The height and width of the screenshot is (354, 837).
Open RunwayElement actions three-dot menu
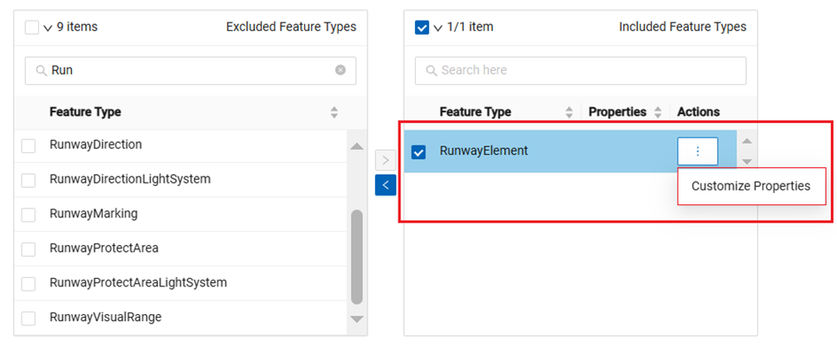pos(697,151)
